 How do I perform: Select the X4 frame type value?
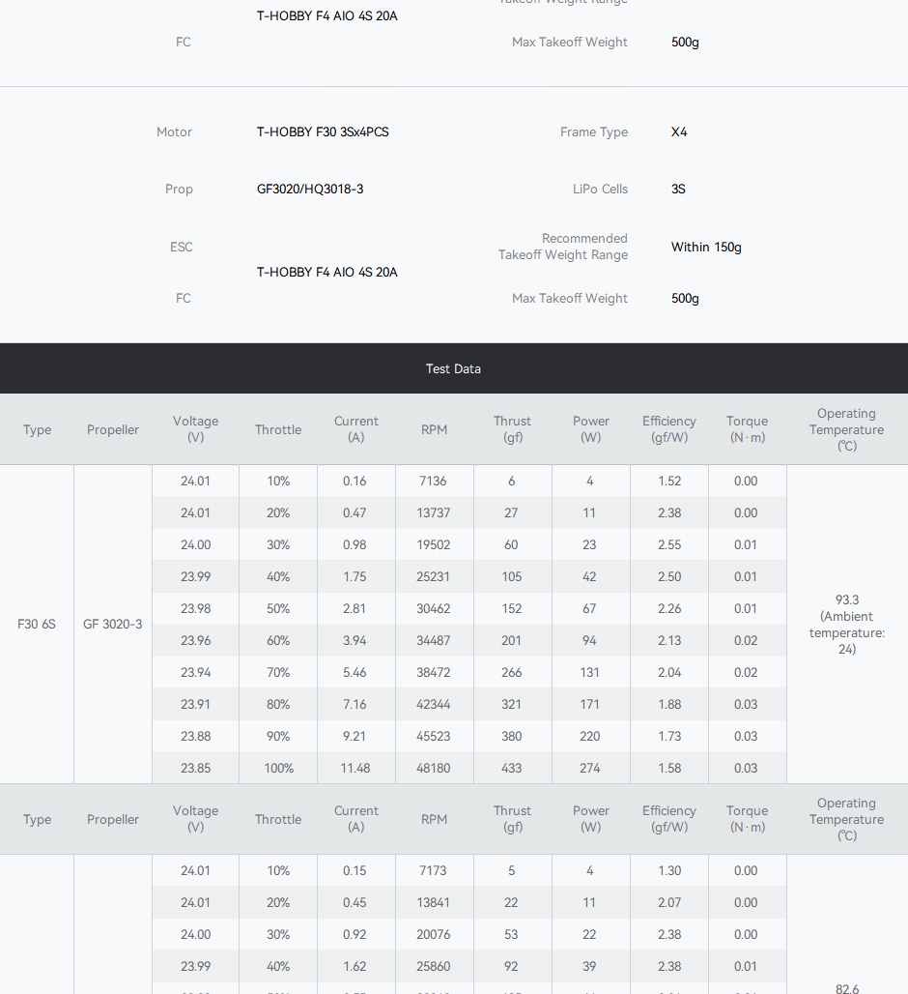[679, 132]
